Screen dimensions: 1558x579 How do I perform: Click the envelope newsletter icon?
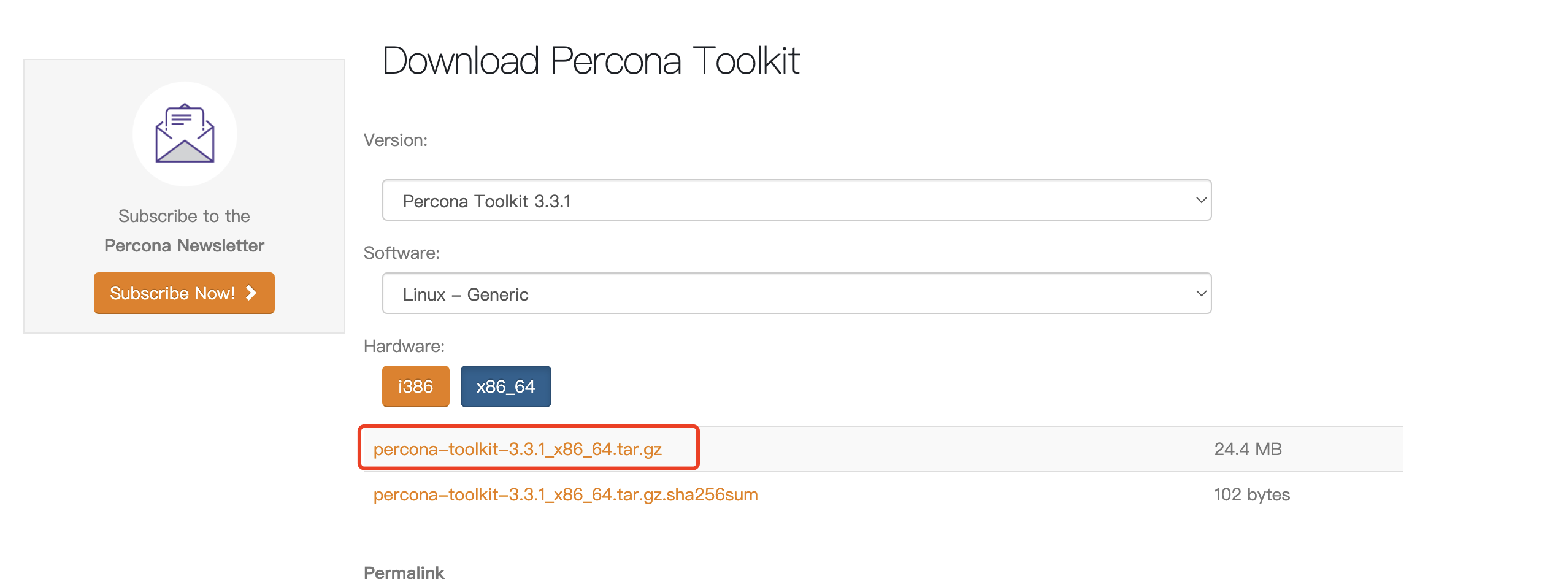[x=185, y=134]
